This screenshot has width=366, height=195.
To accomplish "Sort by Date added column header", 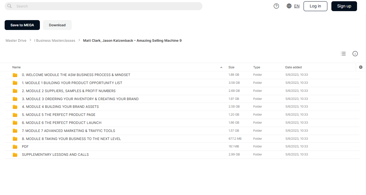I will pyautogui.click(x=293, y=67).
